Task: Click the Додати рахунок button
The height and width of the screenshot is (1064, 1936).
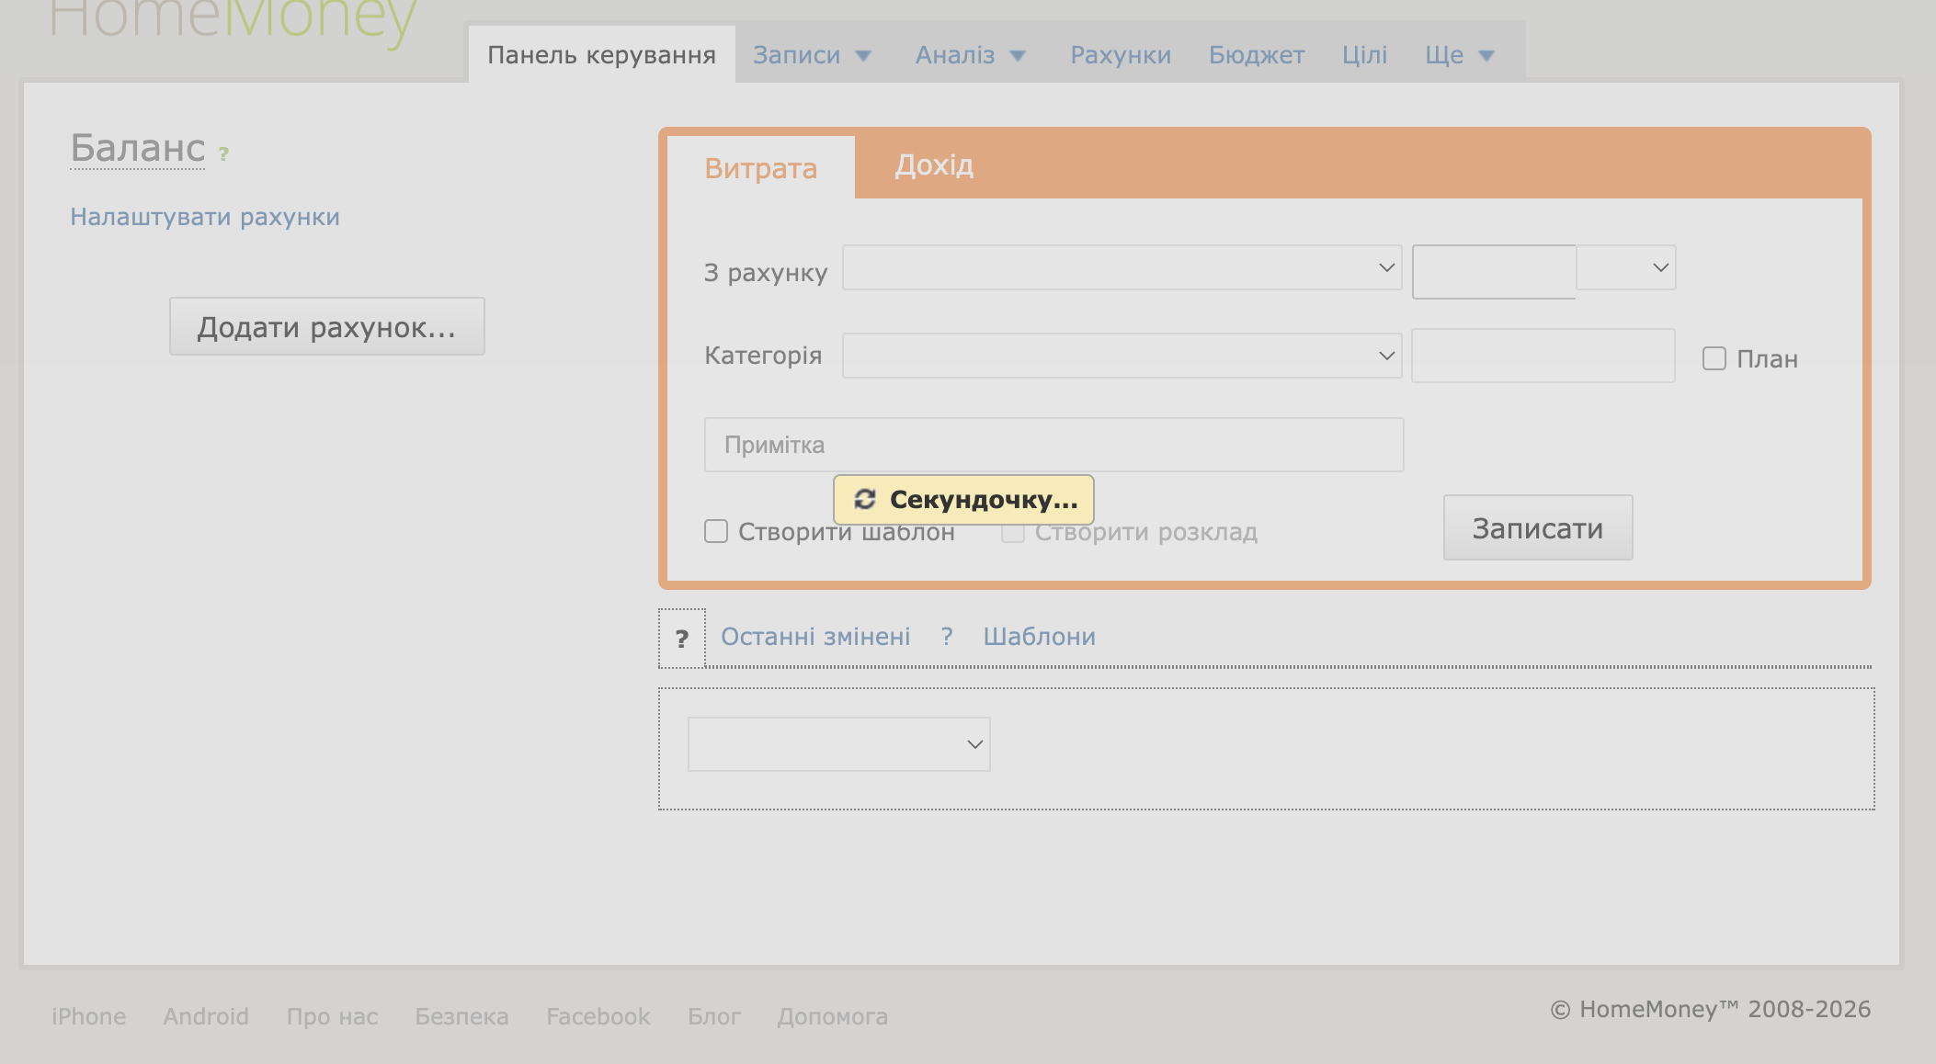Action: (326, 327)
